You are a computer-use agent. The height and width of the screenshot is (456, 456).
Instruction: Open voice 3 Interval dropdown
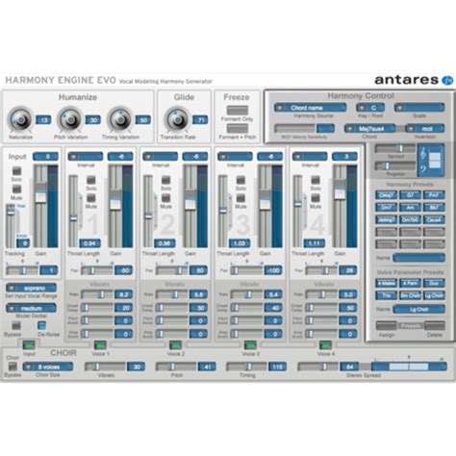tap(235, 157)
